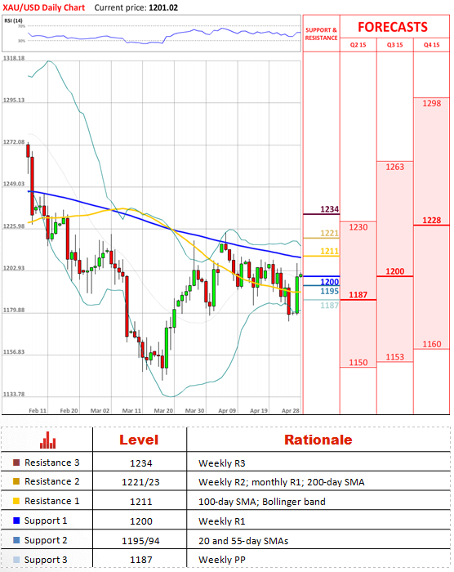Click the RSI (14) indicator label
Screen dimensions: 454x572
(13, 20)
